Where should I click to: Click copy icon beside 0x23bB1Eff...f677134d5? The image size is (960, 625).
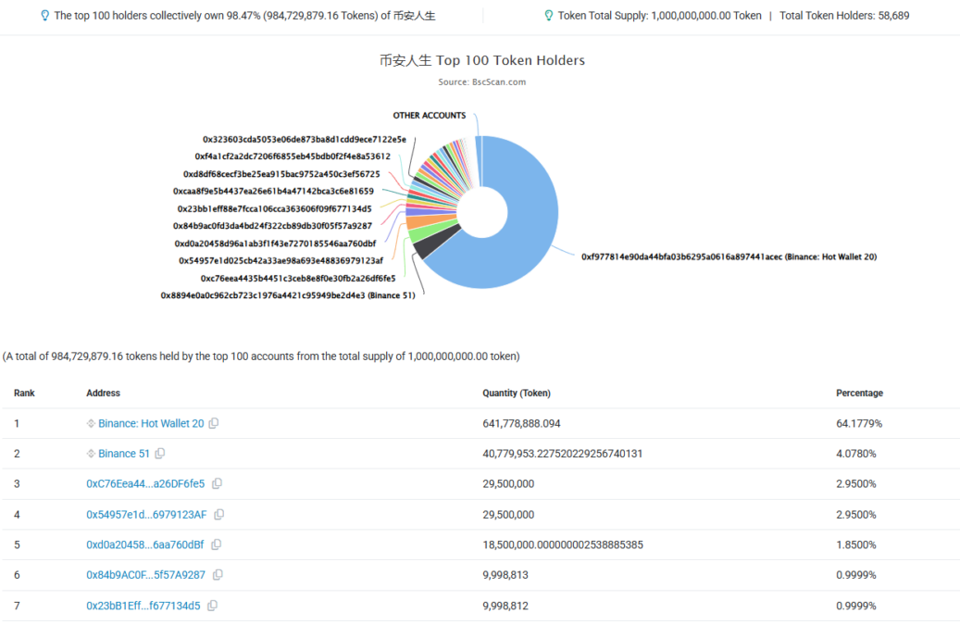[x=213, y=606]
